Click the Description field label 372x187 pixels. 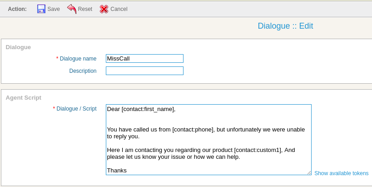[83, 71]
